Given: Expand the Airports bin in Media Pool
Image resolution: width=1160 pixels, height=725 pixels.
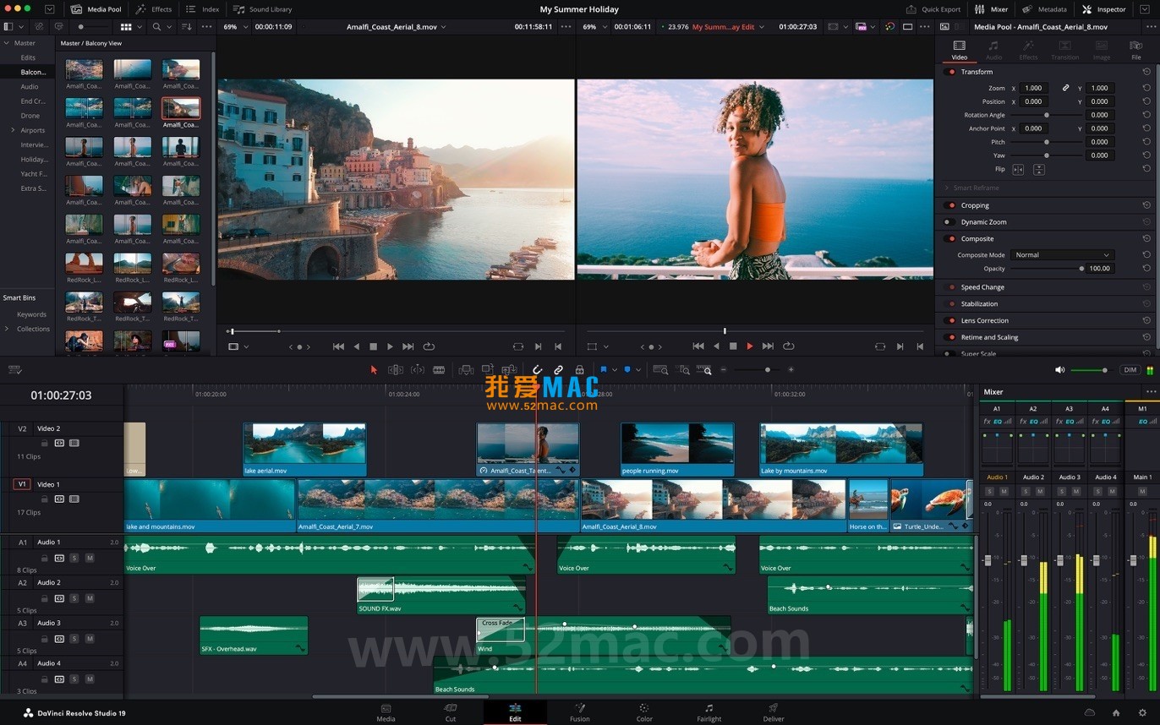Looking at the screenshot, I should coord(12,130).
